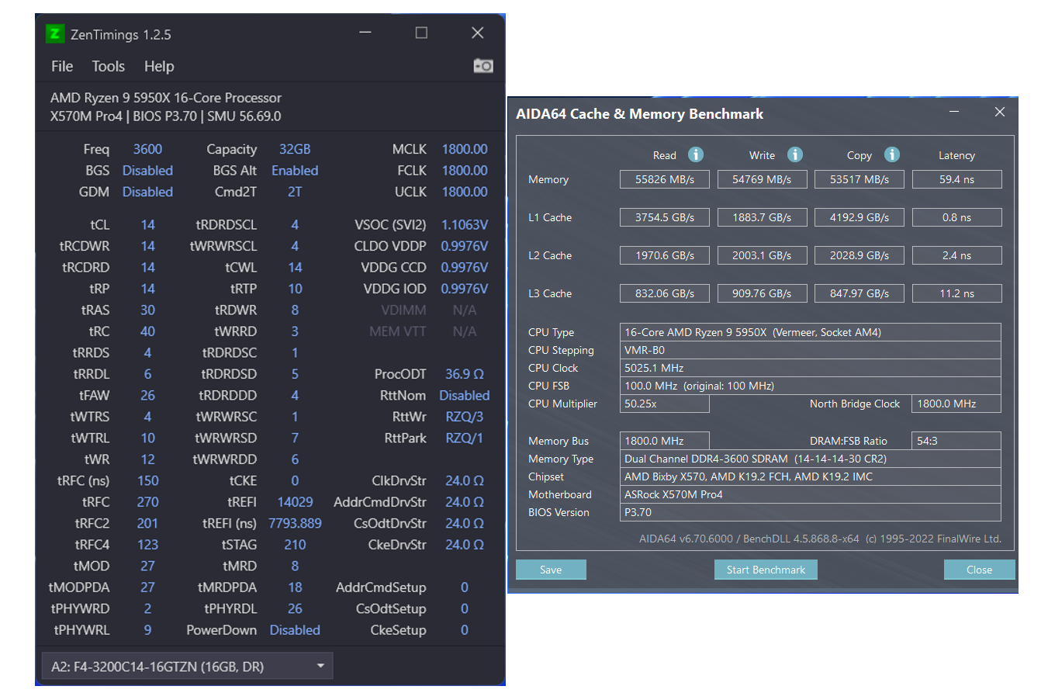Click the FCLK value 1800.00
The width and height of the screenshot is (1048, 693).
(x=465, y=170)
